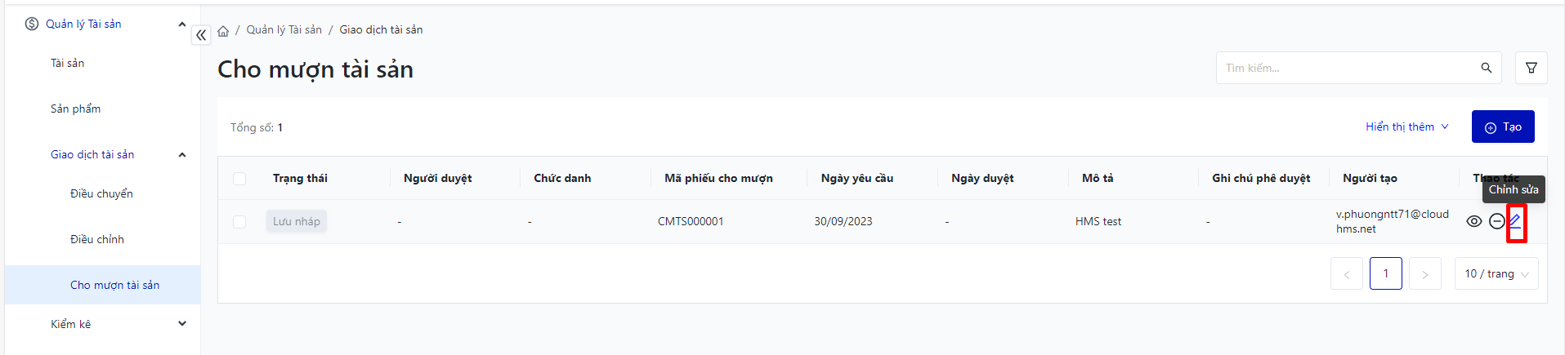Edit record with the pencil icon
Viewport: 1565px width, 355px height.
click(x=1515, y=221)
